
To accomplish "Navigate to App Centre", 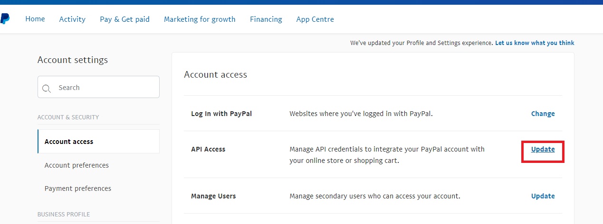I will (315, 19).
